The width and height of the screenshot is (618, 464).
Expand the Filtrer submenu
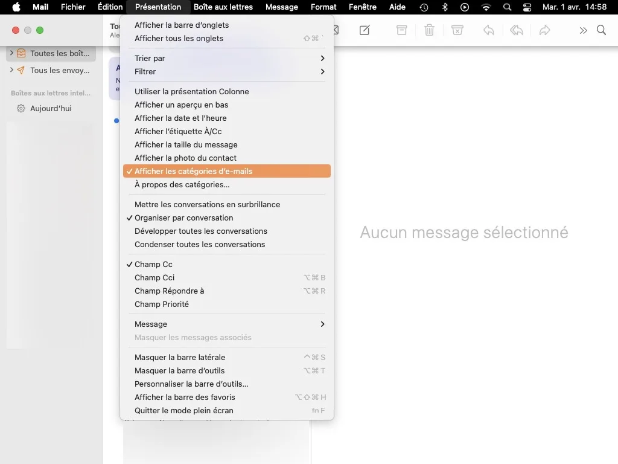[x=227, y=71]
